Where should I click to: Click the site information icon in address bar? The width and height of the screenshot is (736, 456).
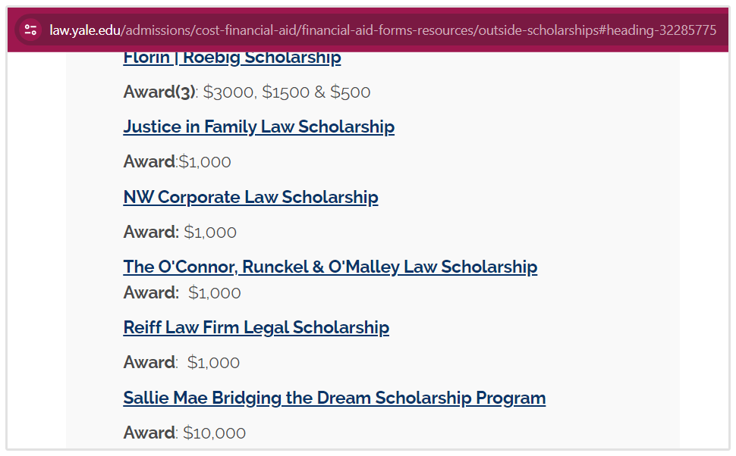(x=30, y=30)
